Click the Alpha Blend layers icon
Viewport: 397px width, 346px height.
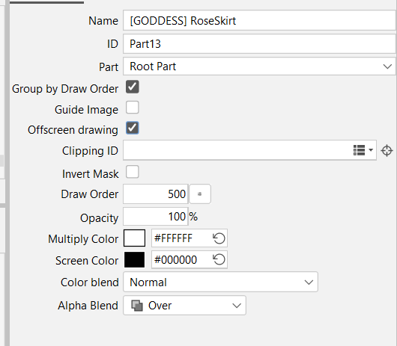click(x=137, y=306)
